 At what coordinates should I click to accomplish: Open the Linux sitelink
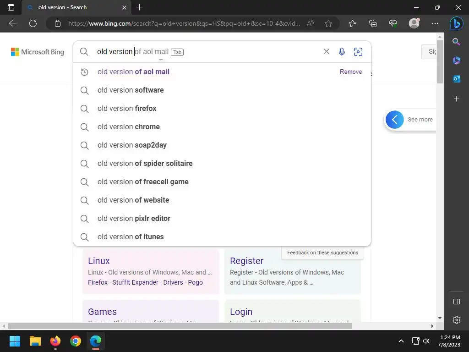[x=99, y=261]
